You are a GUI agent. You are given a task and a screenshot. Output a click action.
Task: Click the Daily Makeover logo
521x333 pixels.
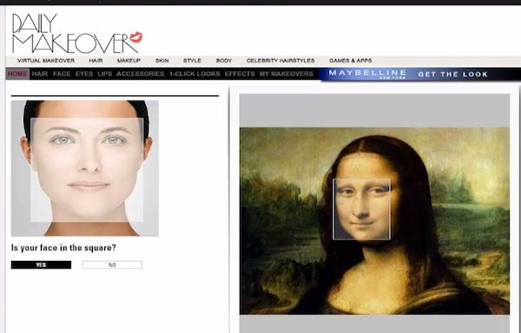pyautogui.click(x=77, y=33)
